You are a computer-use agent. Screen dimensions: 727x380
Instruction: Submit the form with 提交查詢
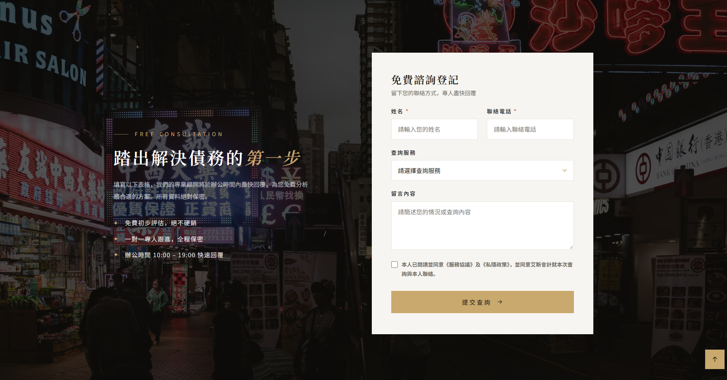point(482,302)
